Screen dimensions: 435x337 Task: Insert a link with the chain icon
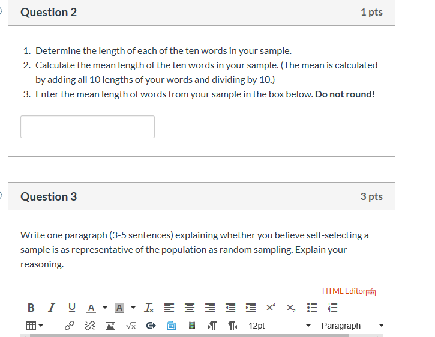(x=70, y=326)
